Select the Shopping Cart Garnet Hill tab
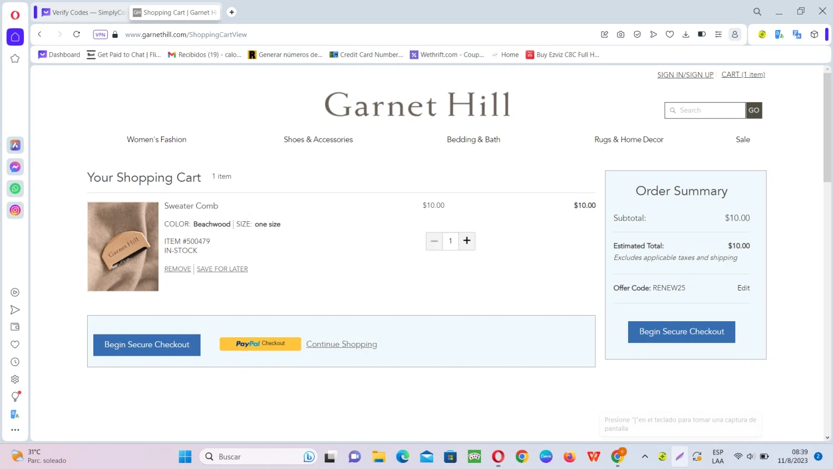833x469 pixels. [175, 12]
